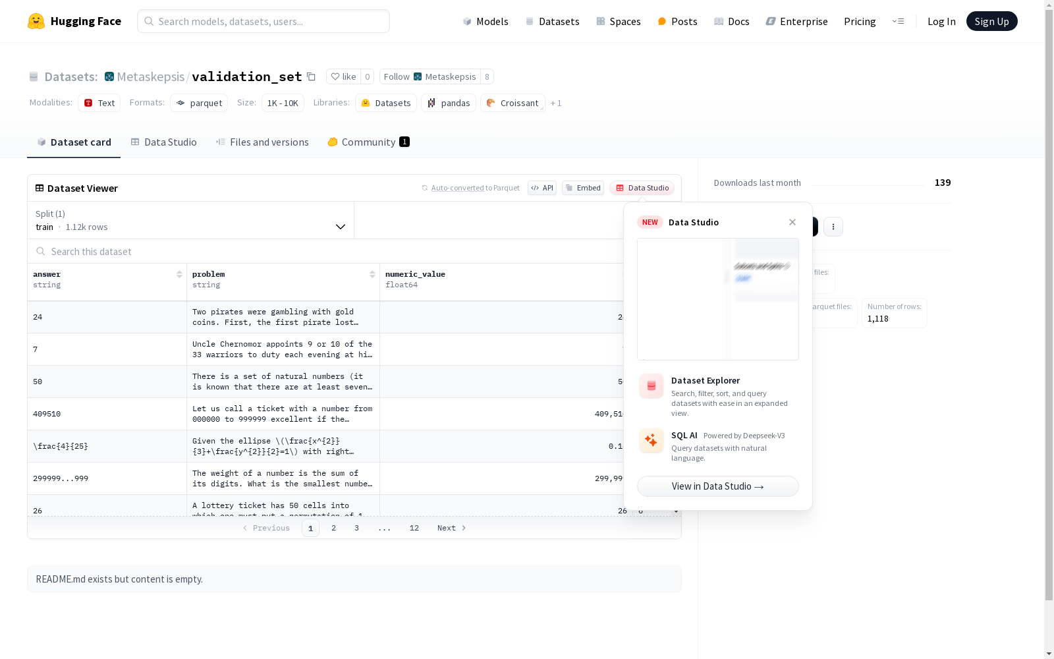Open Posts in the top navigation
1054x659 pixels.
677,21
